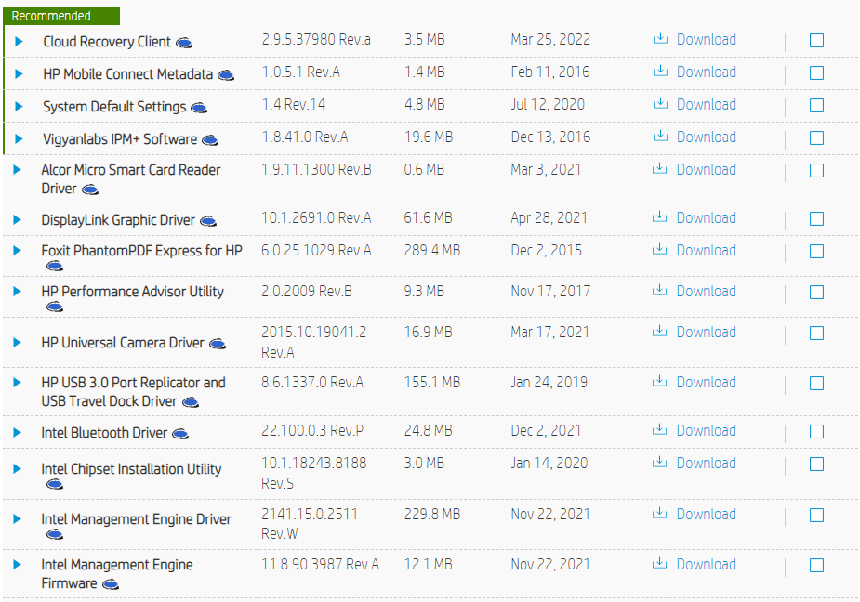Click the blue disc icon beside Cloud Recovery Client

click(x=184, y=42)
